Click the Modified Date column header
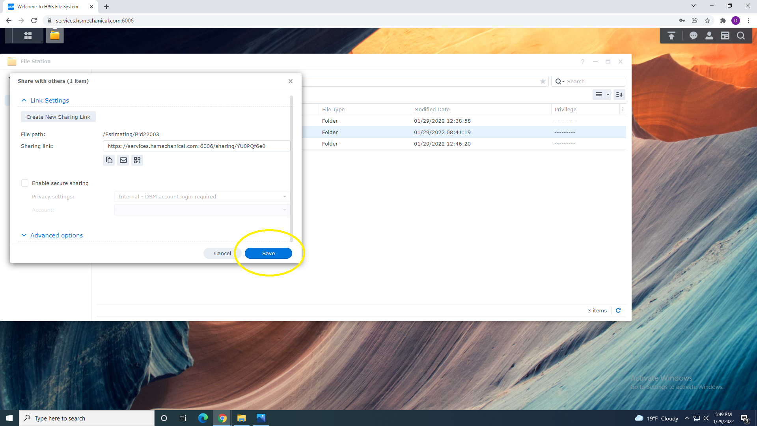757x426 pixels. click(432, 110)
